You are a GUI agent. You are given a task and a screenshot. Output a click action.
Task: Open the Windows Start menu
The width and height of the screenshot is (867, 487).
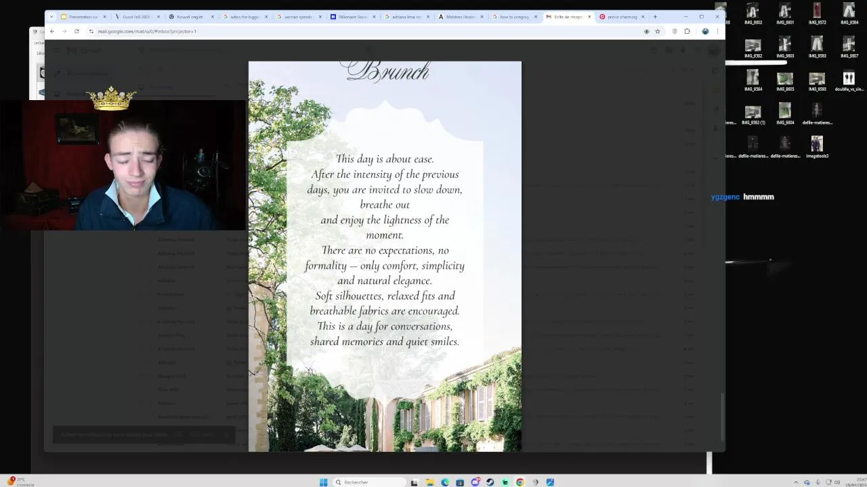[x=323, y=482]
